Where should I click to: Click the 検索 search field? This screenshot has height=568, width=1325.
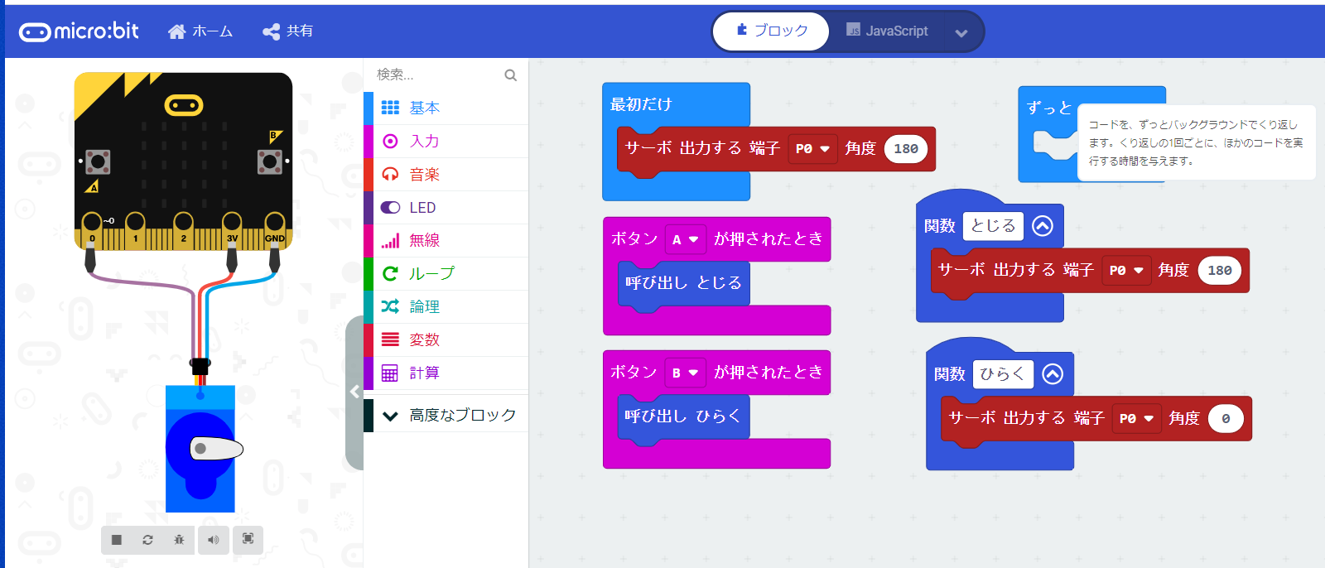pyautogui.click(x=435, y=75)
